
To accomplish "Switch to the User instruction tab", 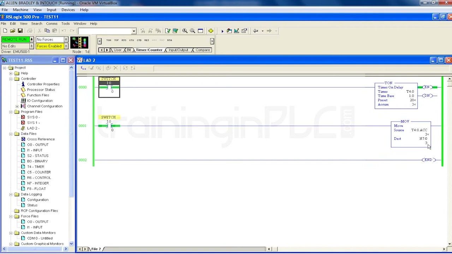I will tap(118, 50).
